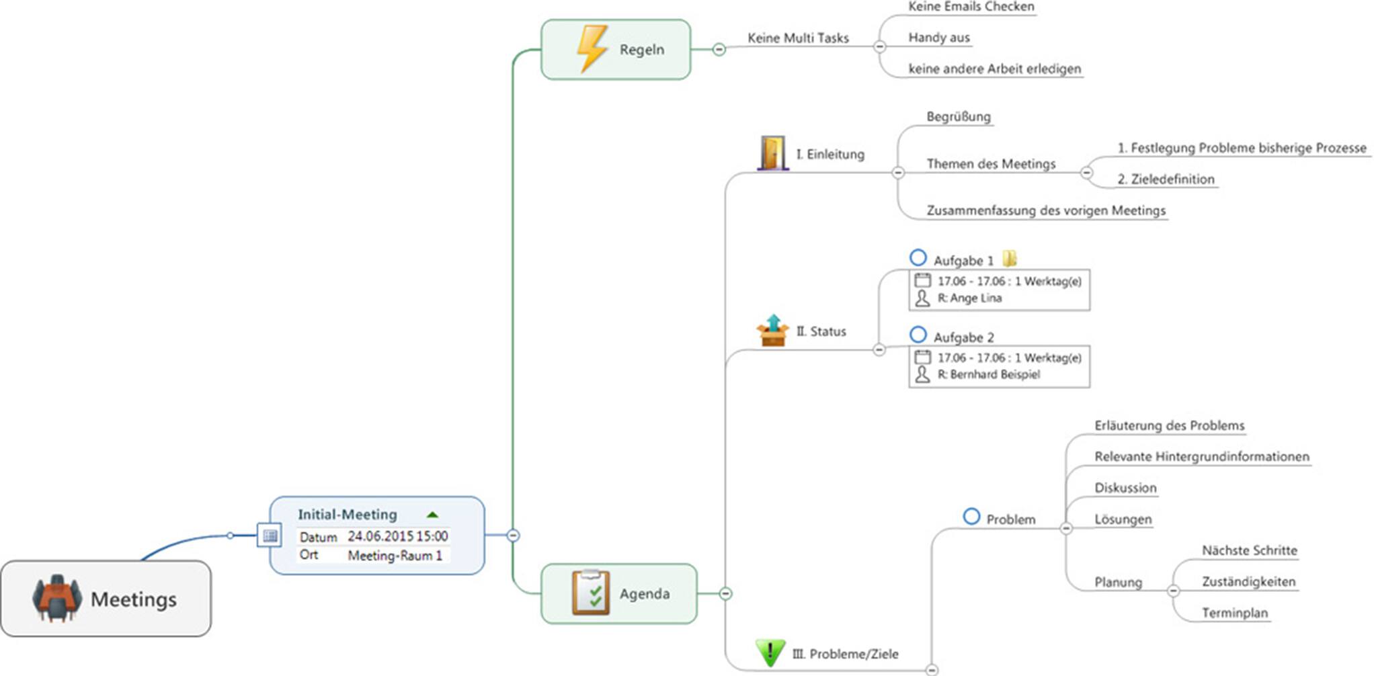The height and width of the screenshot is (676, 1374).
Task: Toggle the progress circle for Problem
Action: point(971,517)
